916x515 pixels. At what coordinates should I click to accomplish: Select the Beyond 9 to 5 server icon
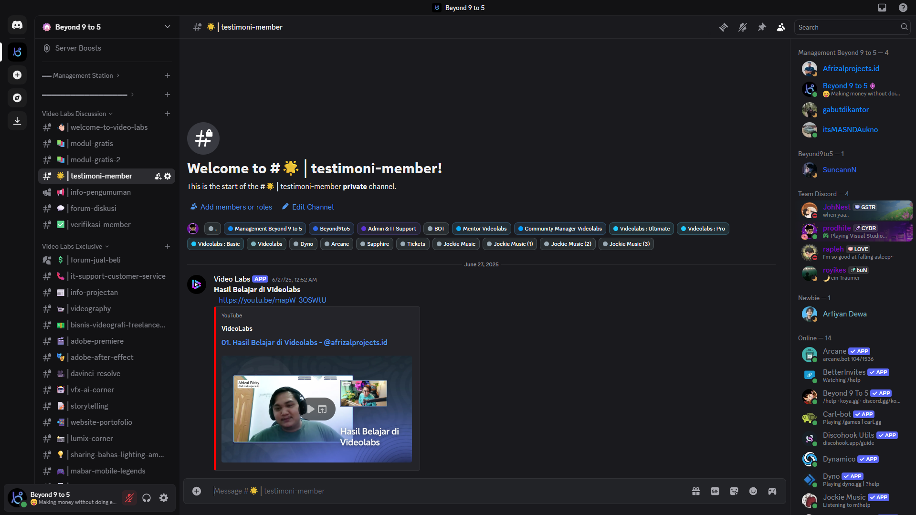17,52
